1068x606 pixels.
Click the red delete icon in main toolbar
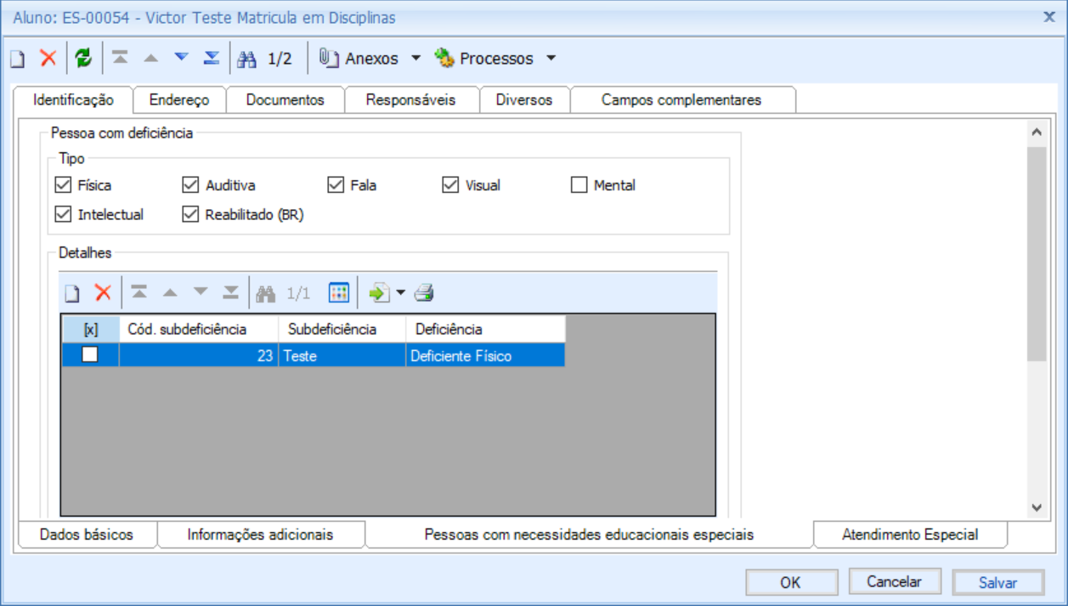coord(48,59)
